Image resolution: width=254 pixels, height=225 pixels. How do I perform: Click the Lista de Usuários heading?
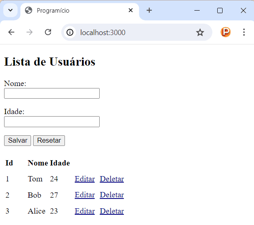(x=49, y=62)
